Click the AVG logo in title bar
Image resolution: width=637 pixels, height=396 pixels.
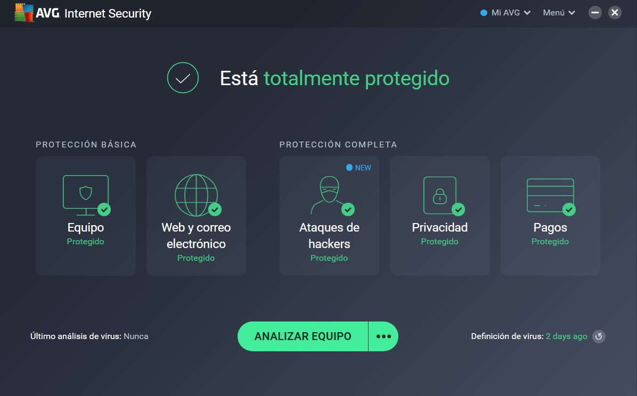point(24,13)
